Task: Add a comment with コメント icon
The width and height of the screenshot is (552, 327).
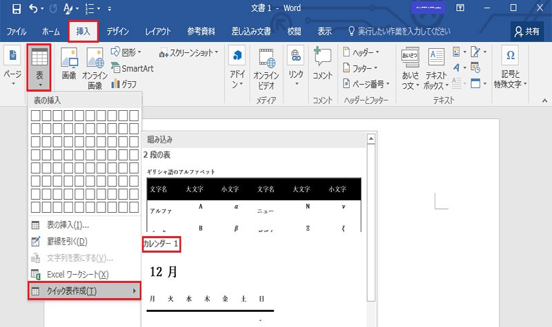Action: point(322,65)
